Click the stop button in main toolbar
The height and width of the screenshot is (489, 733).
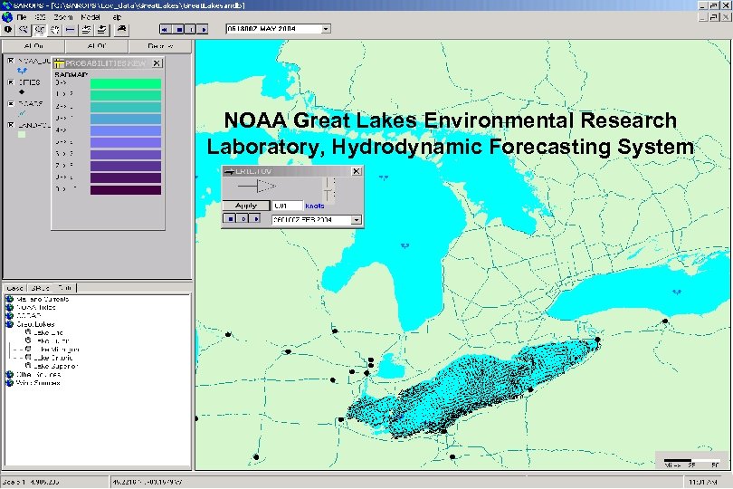click(x=178, y=29)
